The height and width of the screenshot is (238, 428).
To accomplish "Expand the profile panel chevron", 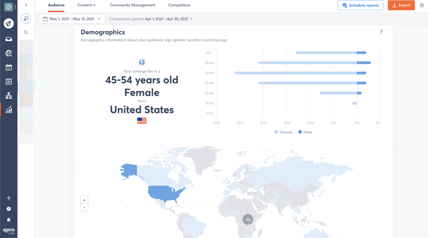I will (26, 5).
